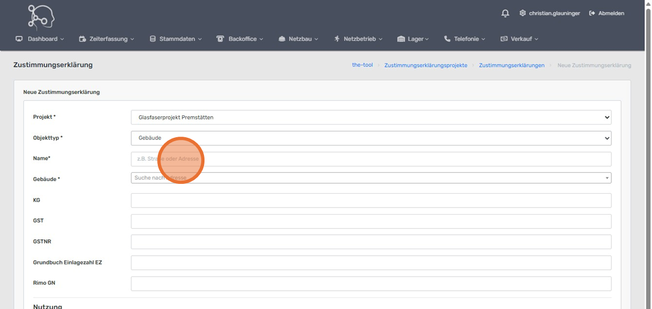Go to Zustimmungserklärungsprojekte breadcrumb
The width and height of the screenshot is (652, 309).
pyautogui.click(x=426, y=65)
